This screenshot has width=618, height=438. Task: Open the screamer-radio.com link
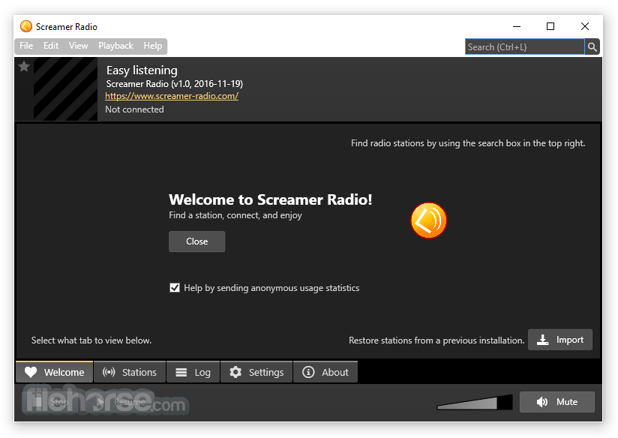tap(172, 96)
